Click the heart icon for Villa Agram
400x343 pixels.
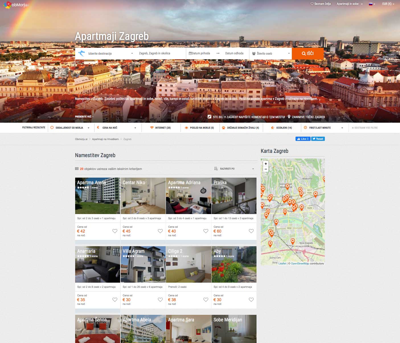(x=160, y=300)
